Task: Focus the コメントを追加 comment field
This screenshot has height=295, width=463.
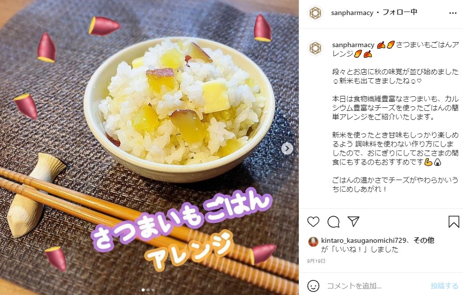Action: 375,285
